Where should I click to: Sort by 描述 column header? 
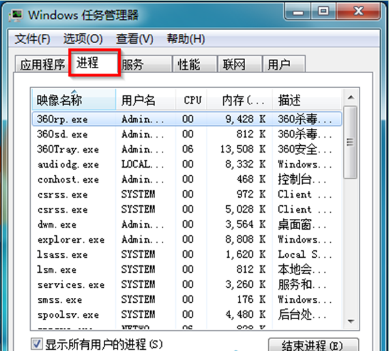(x=307, y=99)
